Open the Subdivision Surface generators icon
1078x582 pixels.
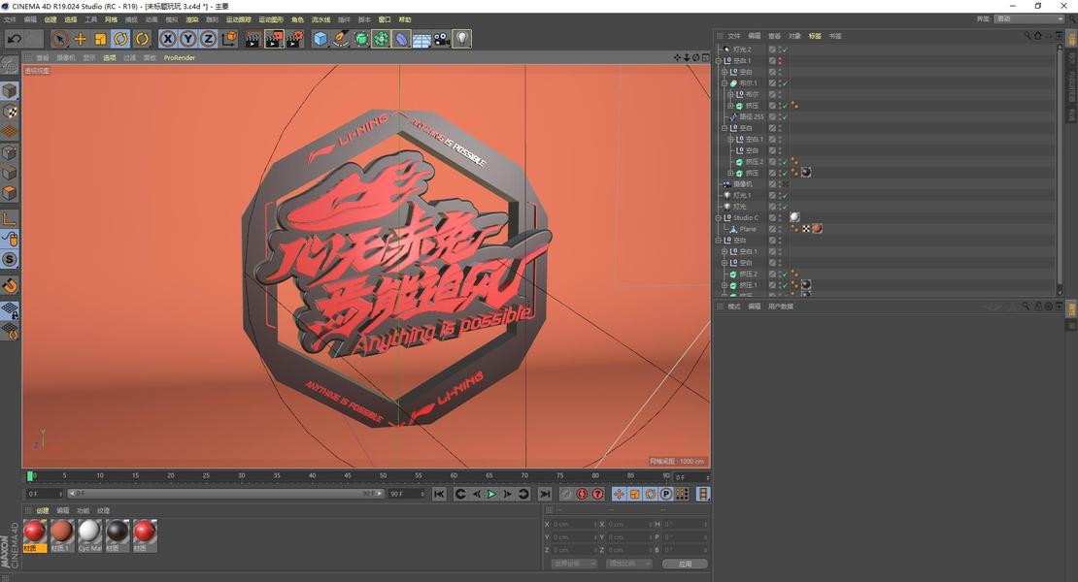[x=361, y=39]
